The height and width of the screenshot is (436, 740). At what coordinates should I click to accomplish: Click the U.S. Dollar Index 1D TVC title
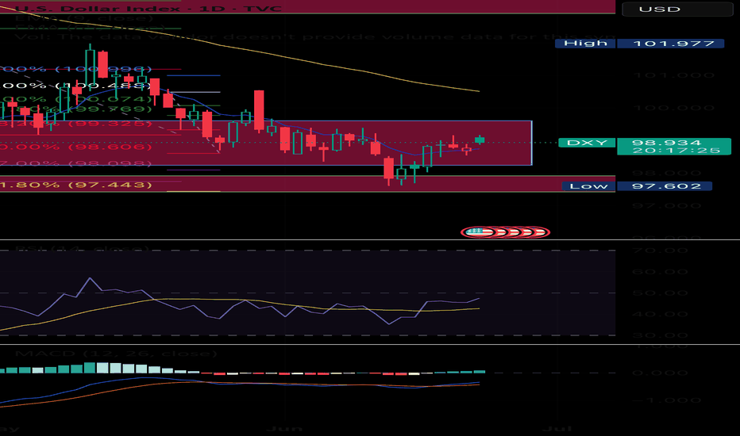click(x=148, y=9)
